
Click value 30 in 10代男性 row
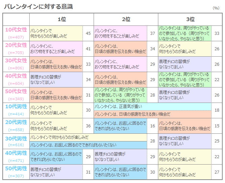[88, 110]
